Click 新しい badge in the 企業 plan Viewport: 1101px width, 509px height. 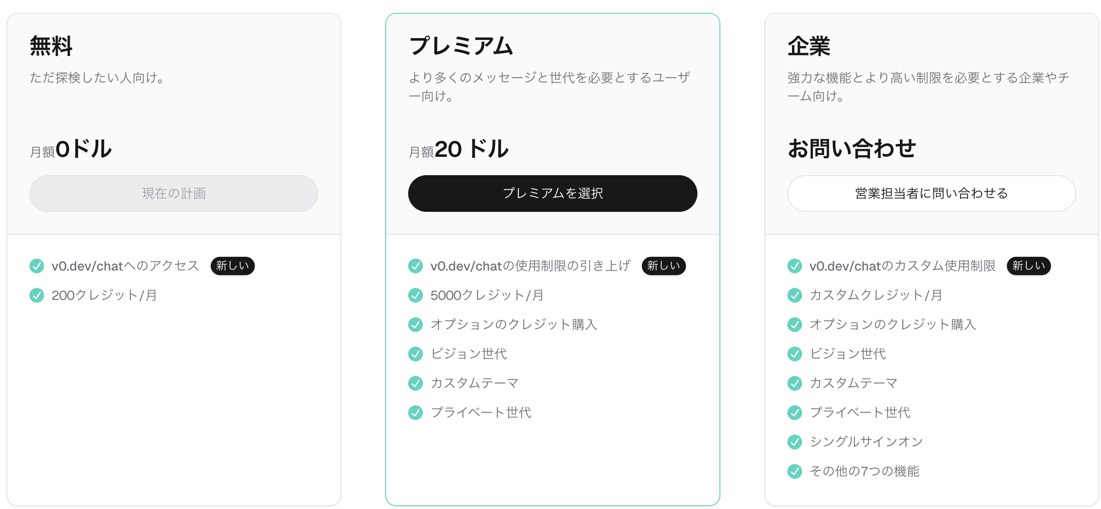1028,266
